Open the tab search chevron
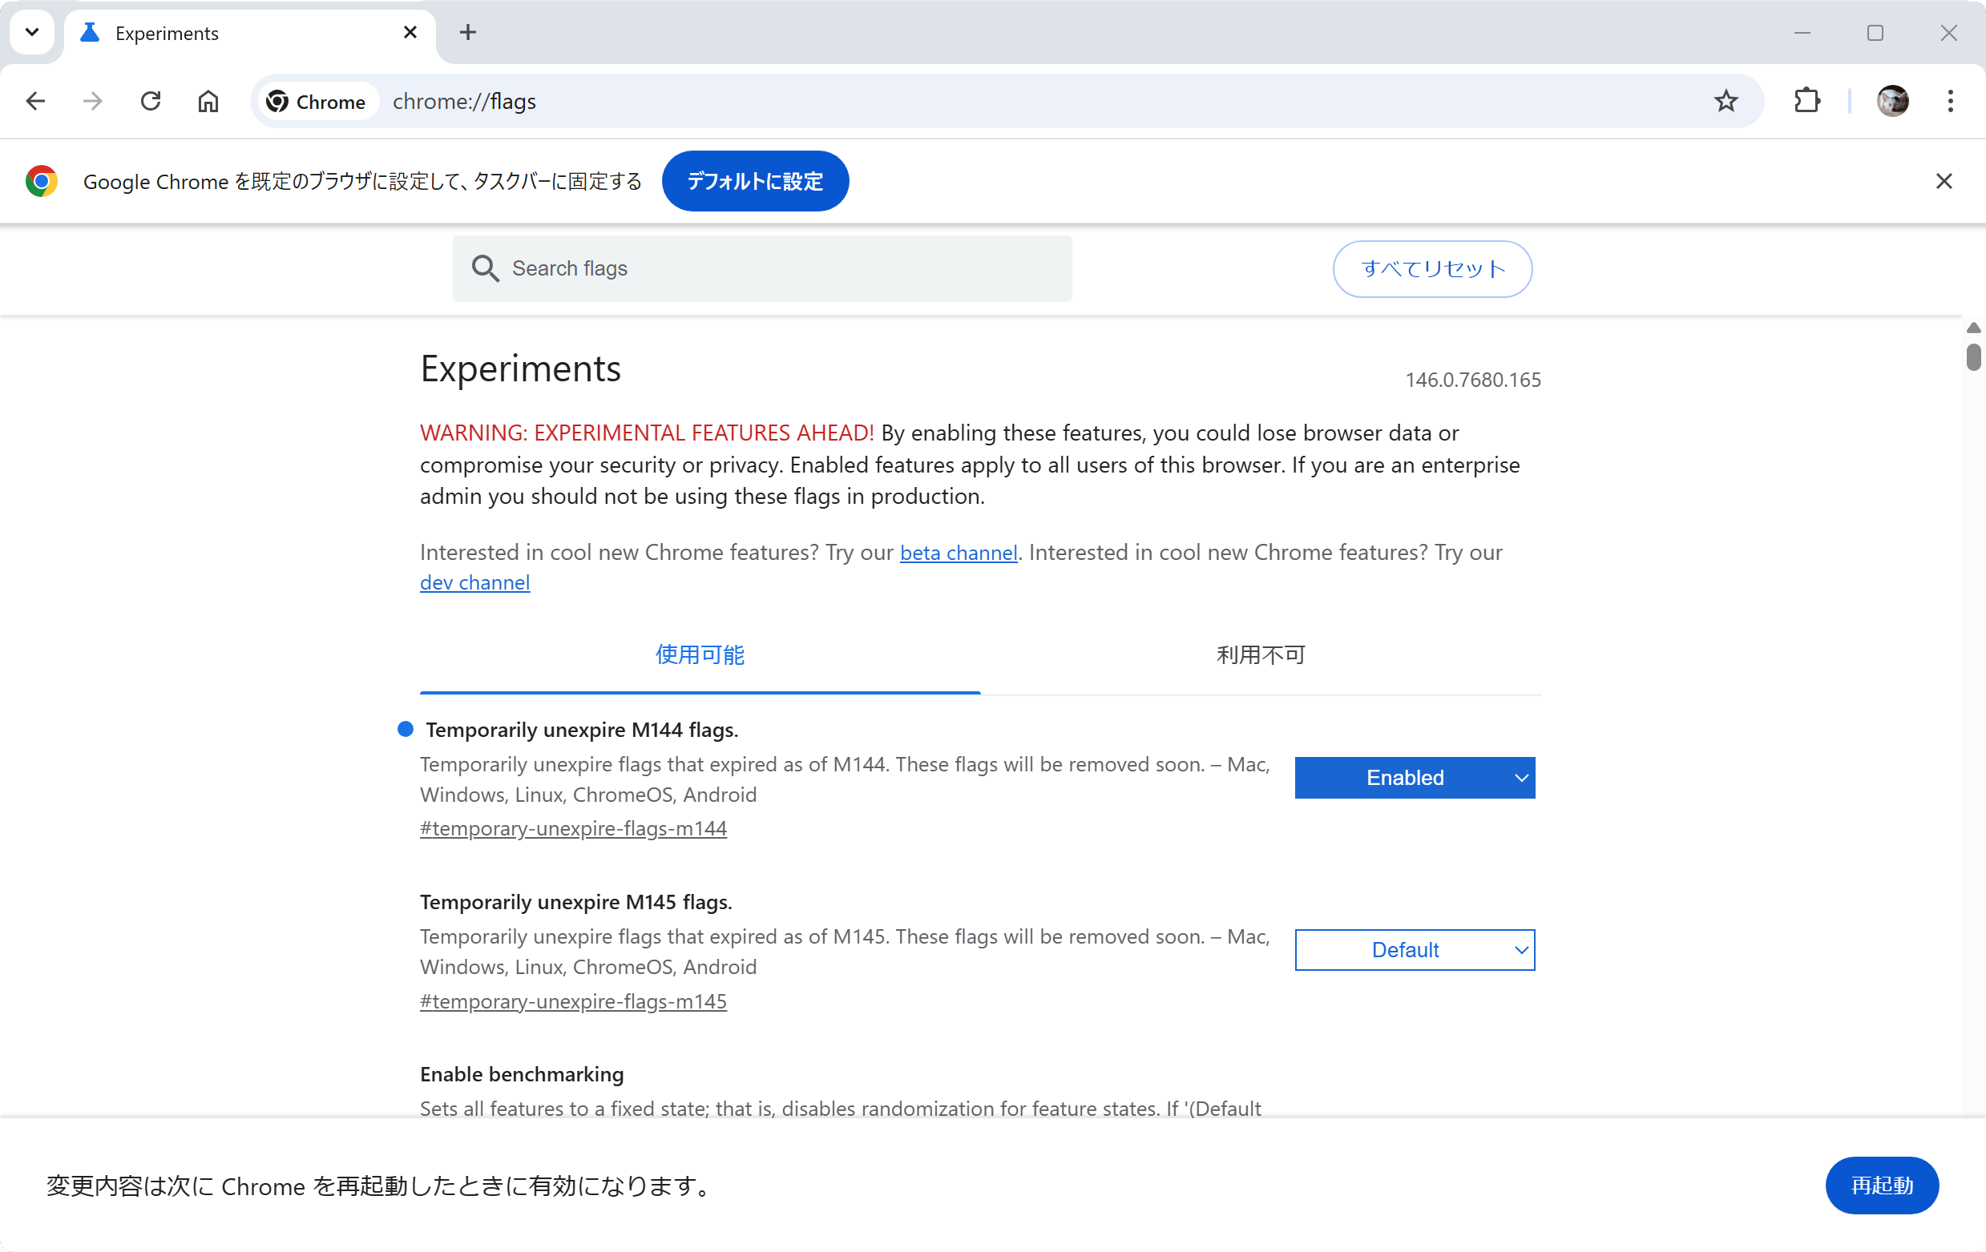 [31, 32]
